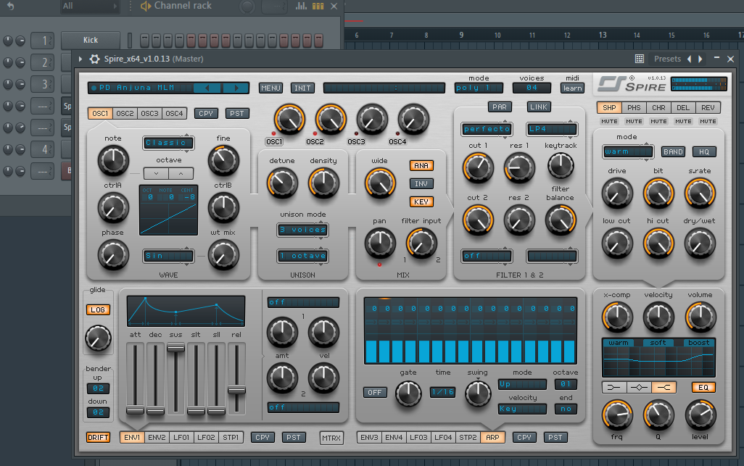Image resolution: width=744 pixels, height=466 pixels.
Task: Open the 1 octave unison dropdown
Action: coord(302,256)
